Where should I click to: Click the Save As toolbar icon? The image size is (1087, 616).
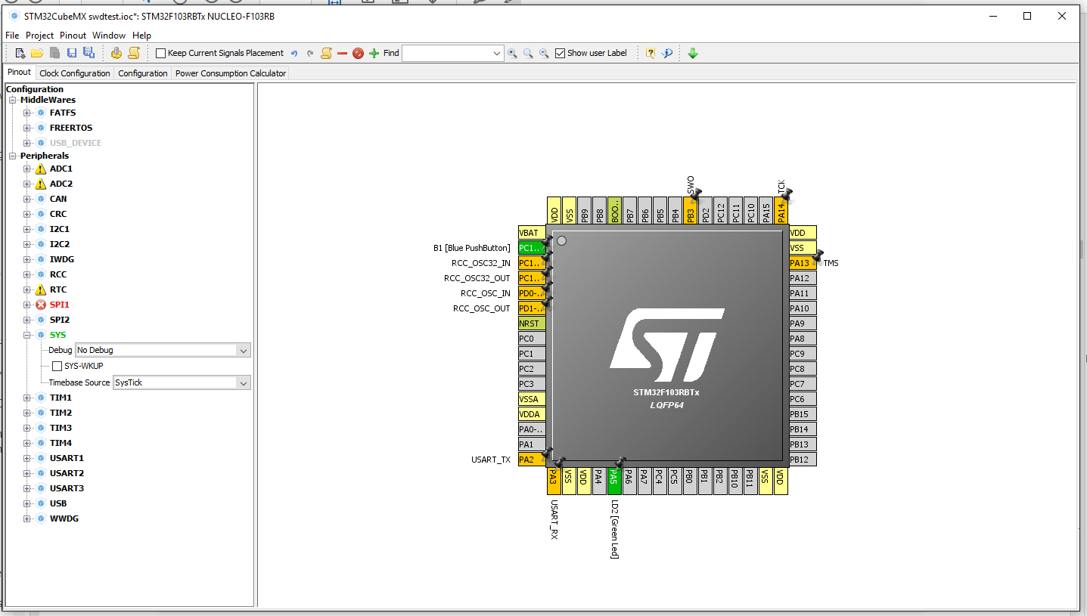pyautogui.click(x=89, y=53)
